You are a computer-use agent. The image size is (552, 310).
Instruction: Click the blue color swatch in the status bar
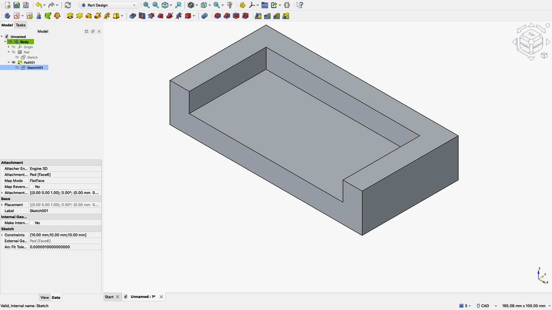(461, 305)
